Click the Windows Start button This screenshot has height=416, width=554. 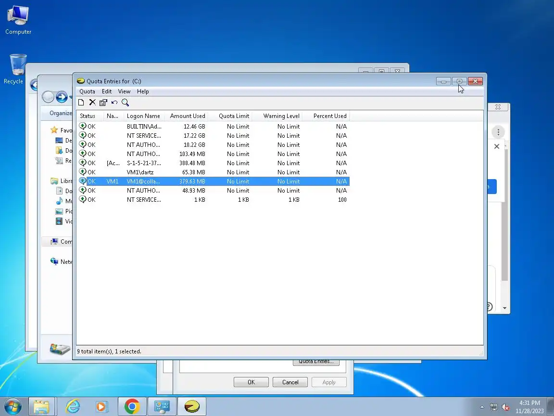pyautogui.click(x=13, y=406)
